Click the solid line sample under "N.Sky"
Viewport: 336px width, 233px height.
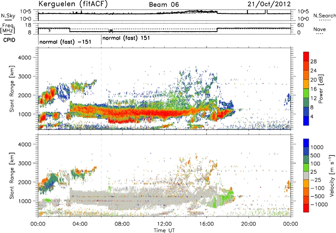coord(8,20)
